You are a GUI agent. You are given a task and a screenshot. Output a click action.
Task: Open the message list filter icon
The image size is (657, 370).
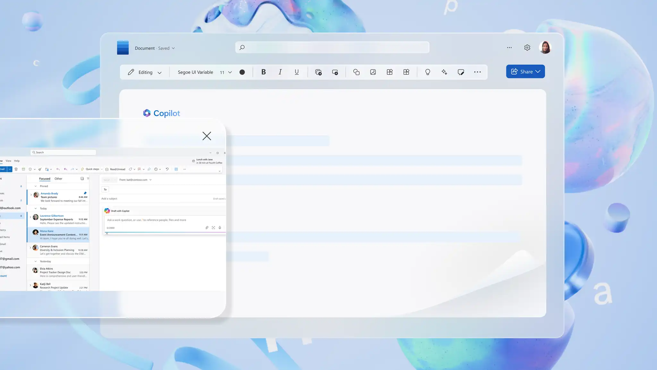pyautogui.click(x=88, y=179)
